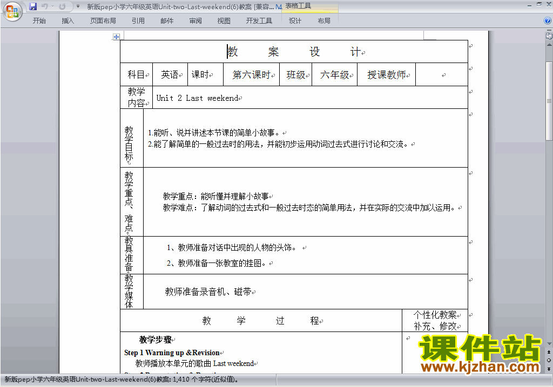Open the 审阅 ribbon tab

click(x=195, y=21)
